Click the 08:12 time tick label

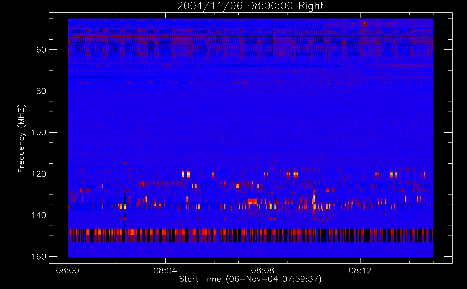360,271
